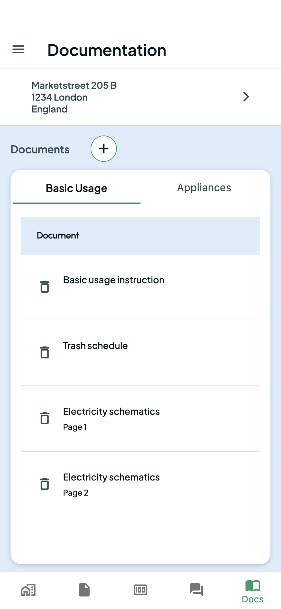Add a new document with plus button
Screen dimensions: 281x609
point(104,149)
